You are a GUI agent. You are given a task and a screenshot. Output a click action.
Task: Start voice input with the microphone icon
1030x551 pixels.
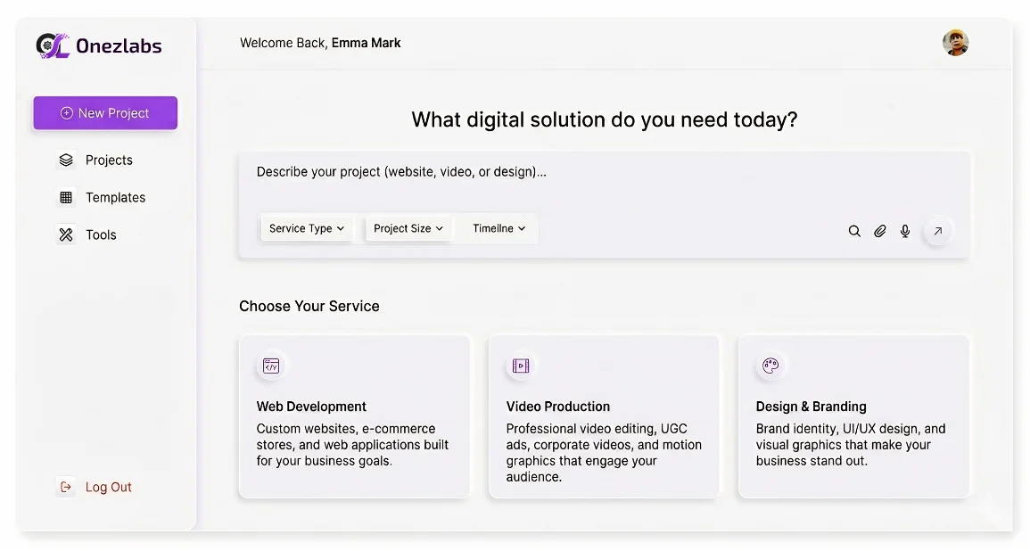point(905,231)
